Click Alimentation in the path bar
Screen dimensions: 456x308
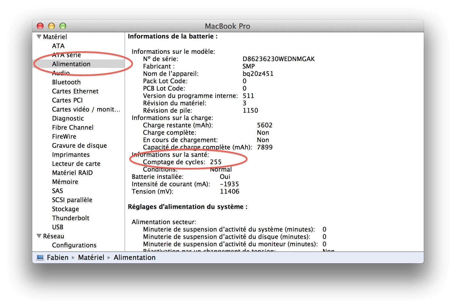point(135,257)
